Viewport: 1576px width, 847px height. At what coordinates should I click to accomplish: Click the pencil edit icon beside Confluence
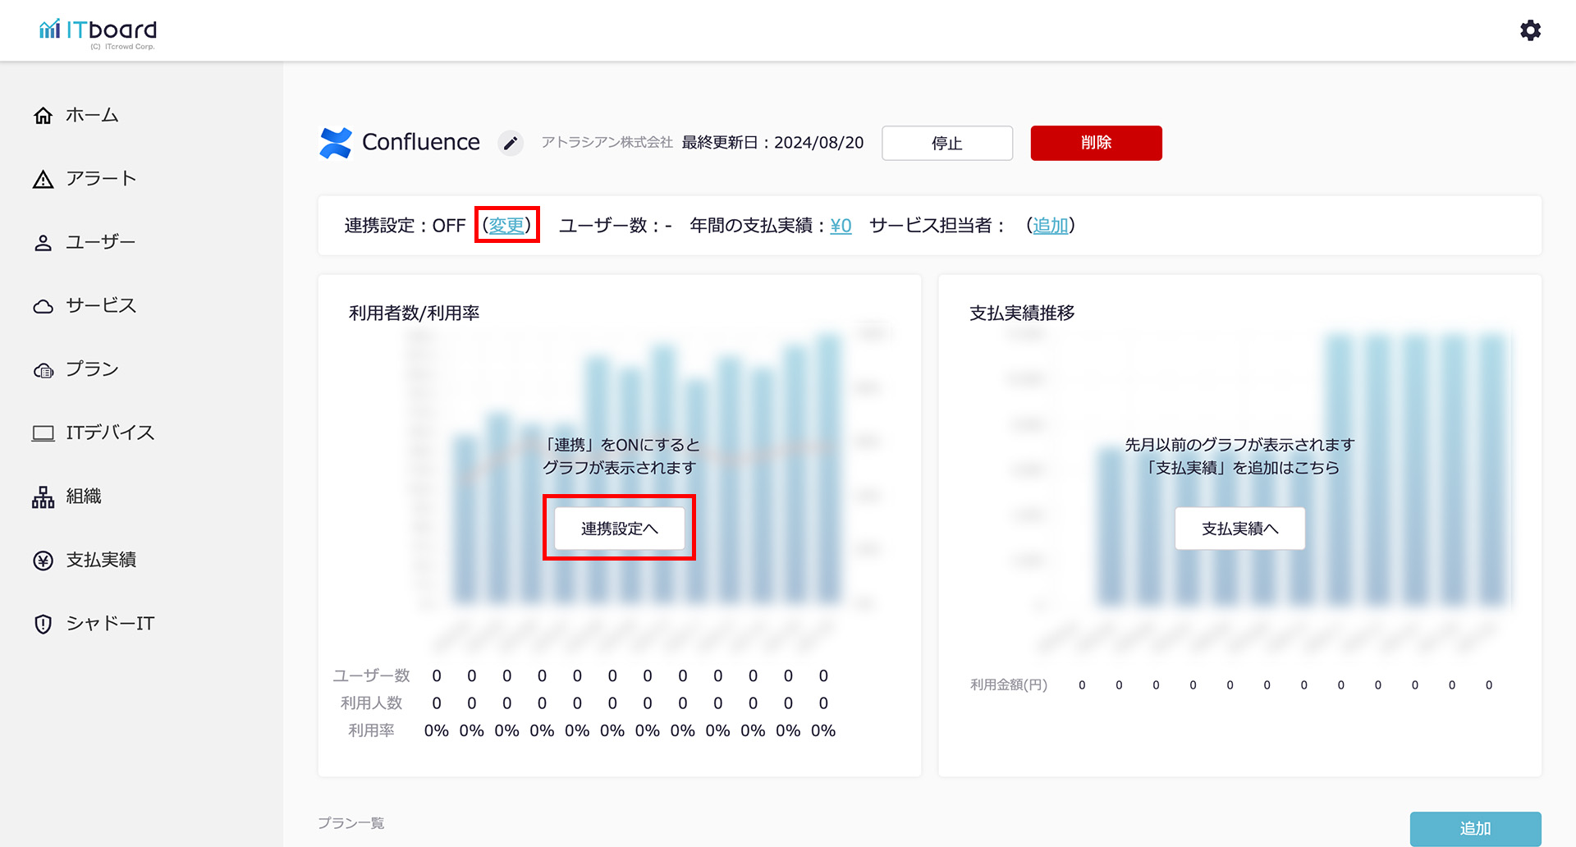[511, 144]
